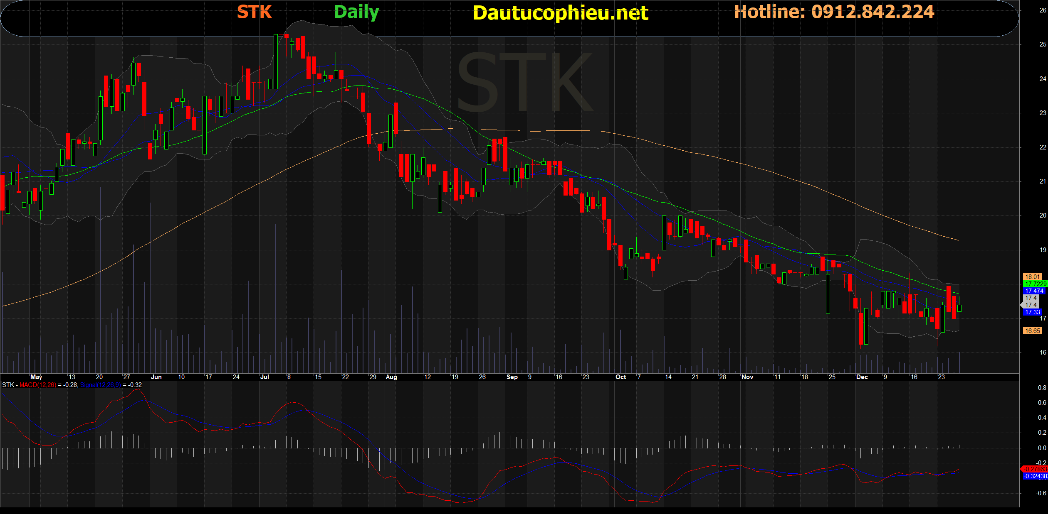Click the green Daily timeframe label
This screenshot has height=514, width=1048.
point(356,12)
